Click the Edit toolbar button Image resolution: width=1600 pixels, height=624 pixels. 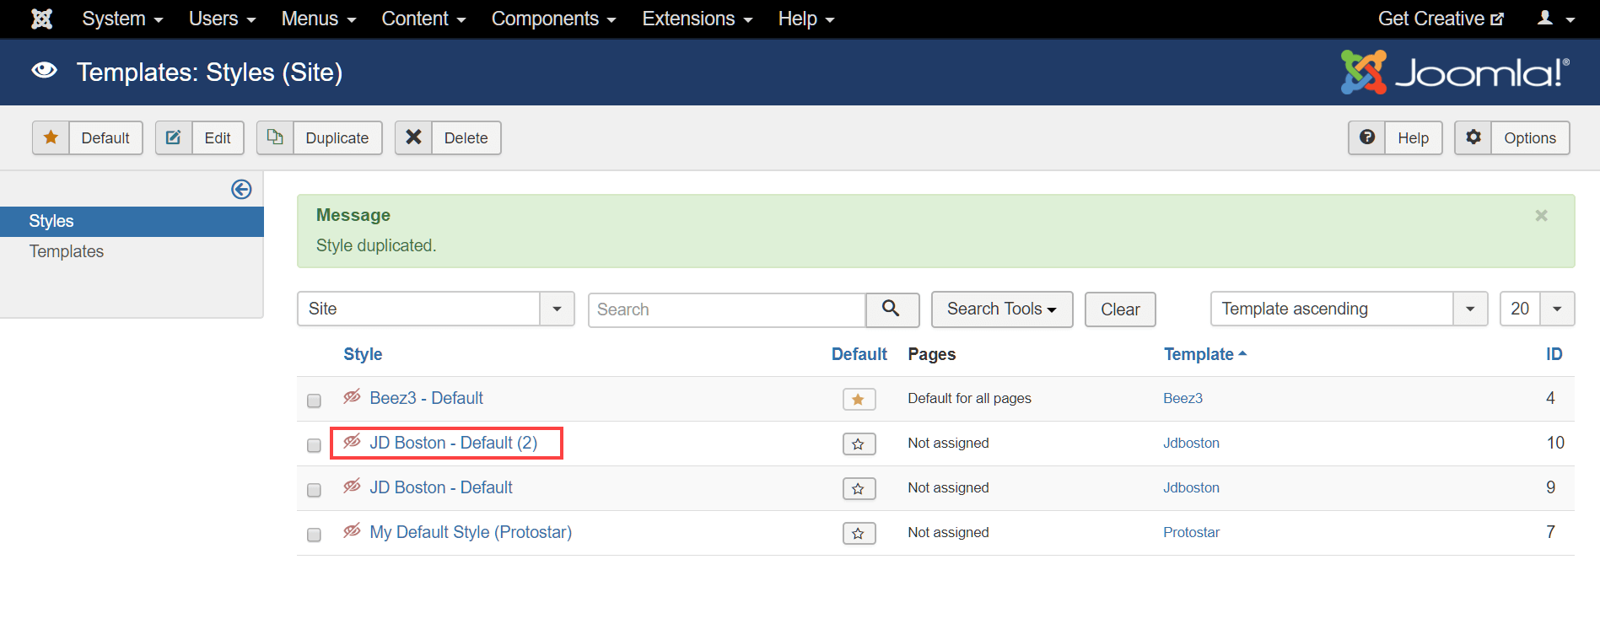pyautogui.click(x=200, y=137)
